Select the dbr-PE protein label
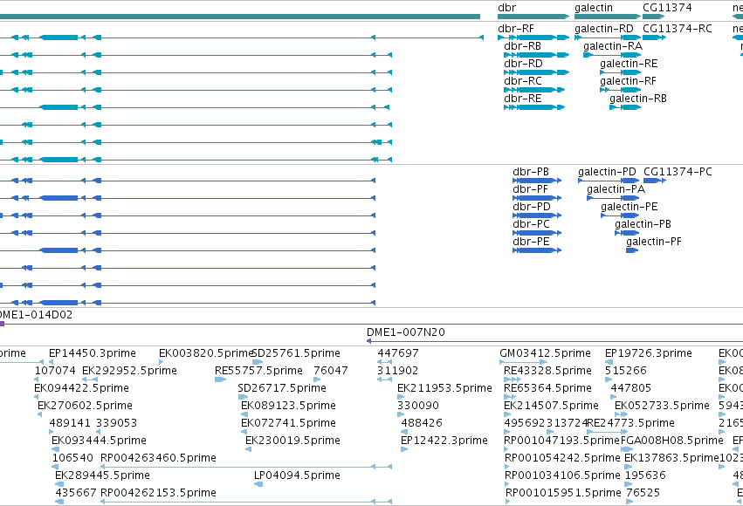 531,242
